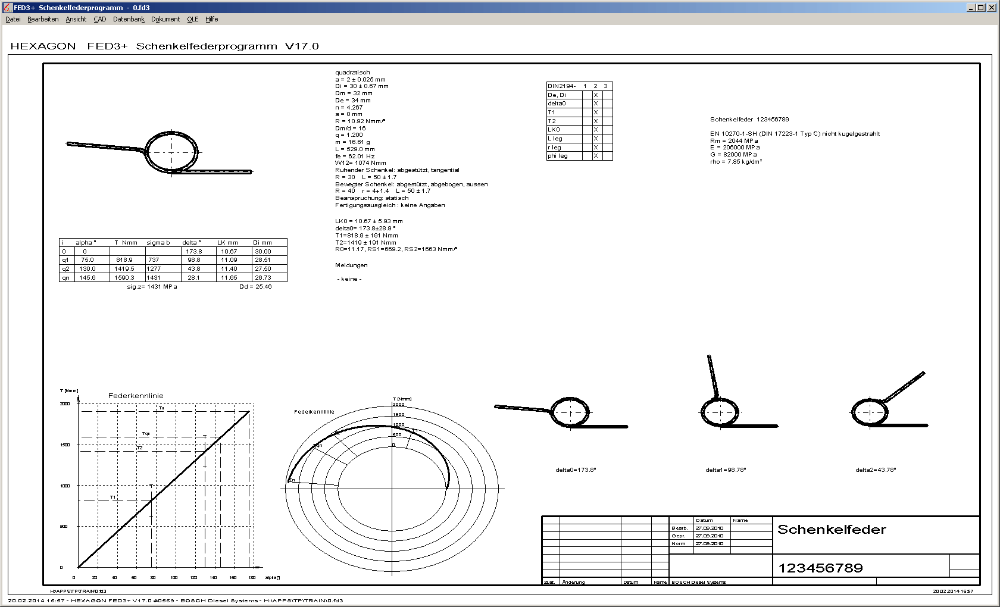Open the Datei menu

click(13, 19)
